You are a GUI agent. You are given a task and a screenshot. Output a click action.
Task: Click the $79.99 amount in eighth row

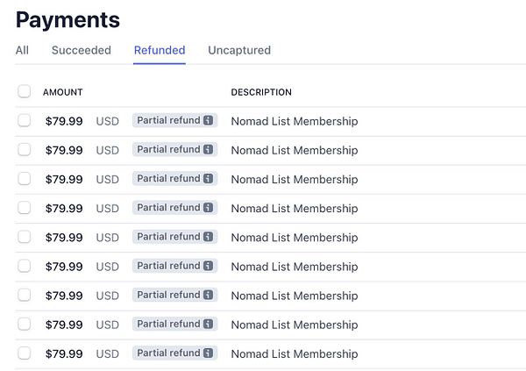pos(64,325)
